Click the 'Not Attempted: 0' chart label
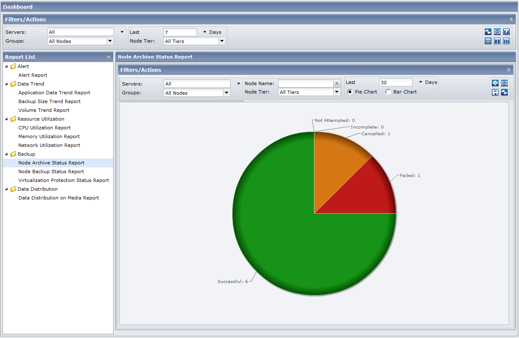This screenshot has height=338, width=519. point(335,120)
